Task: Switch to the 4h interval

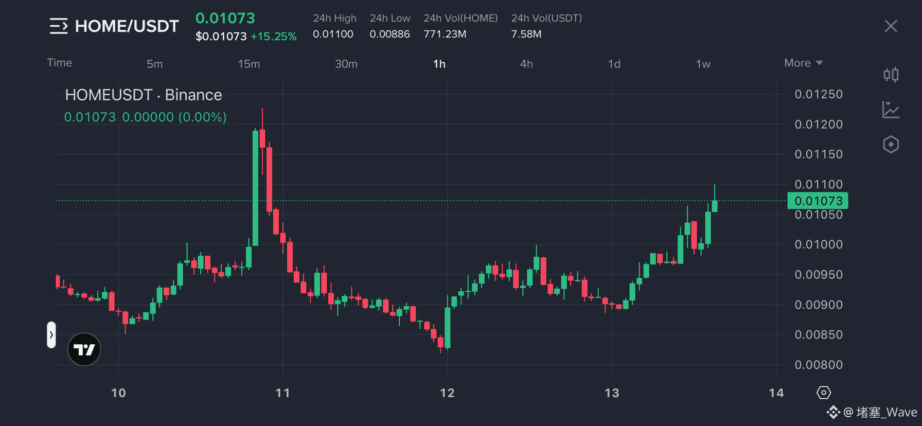Action: tap(526, 64)
